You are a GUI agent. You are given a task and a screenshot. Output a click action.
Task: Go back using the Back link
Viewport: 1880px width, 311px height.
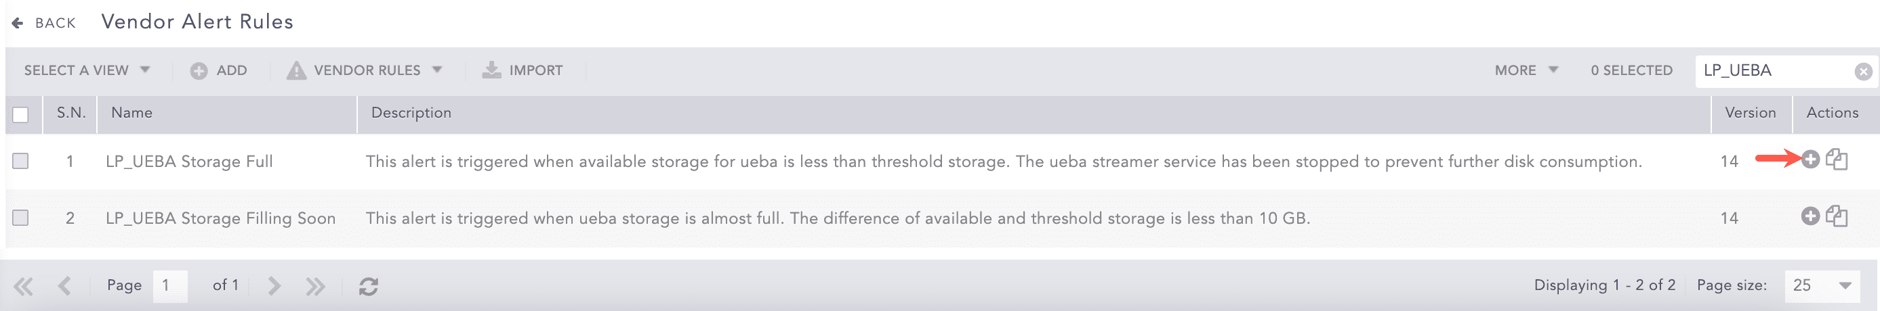[44, 22]
